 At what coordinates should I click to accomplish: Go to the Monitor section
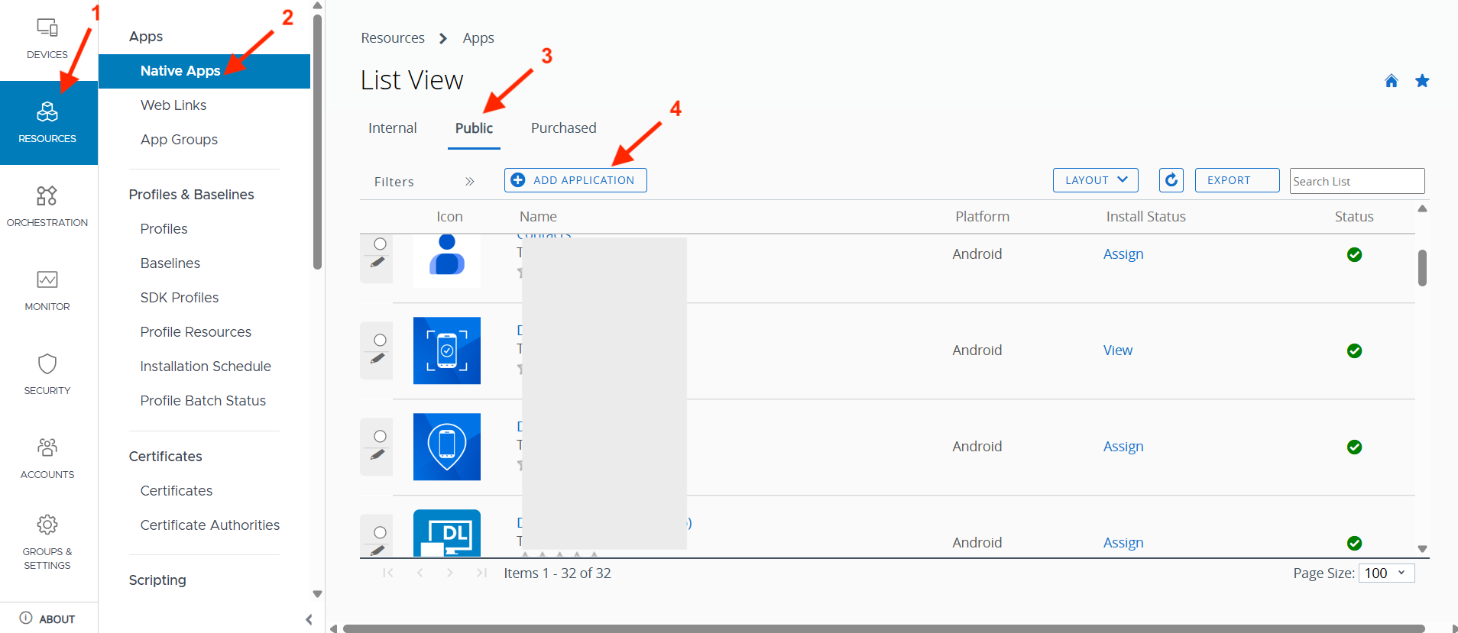point(47,290)
